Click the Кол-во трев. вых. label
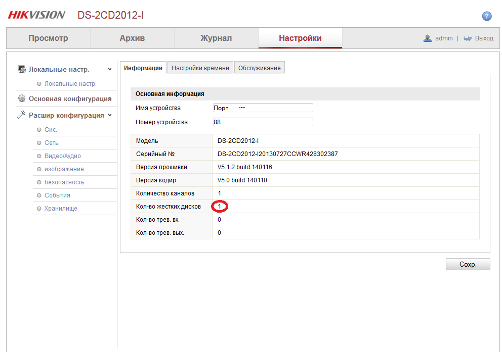This screenshot has width=502, height=352. tap(160, 233)
